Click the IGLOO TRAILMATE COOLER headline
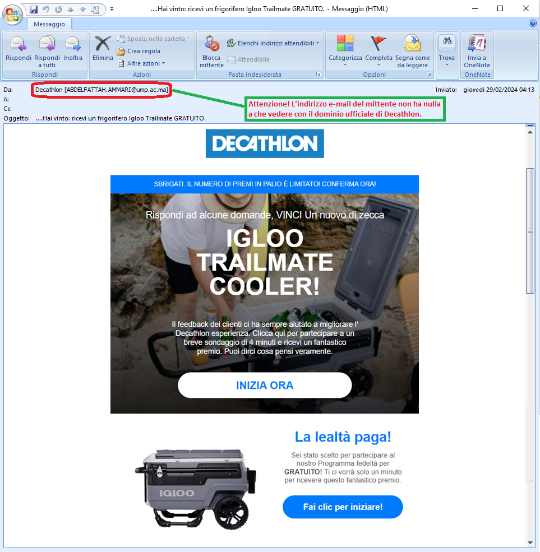The image size is (540, 552). point(265,262)
